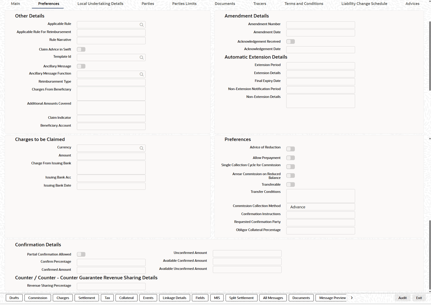Open the Split Settlement button
Viewport: 431px width, 305px height.
click(241, 298)
